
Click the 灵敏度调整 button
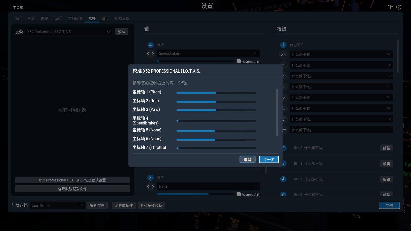pyautogui.click(x=124, y=205)
